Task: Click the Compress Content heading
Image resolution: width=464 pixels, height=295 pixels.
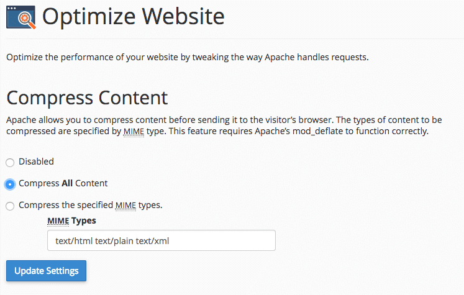Action: pos(88,98)
